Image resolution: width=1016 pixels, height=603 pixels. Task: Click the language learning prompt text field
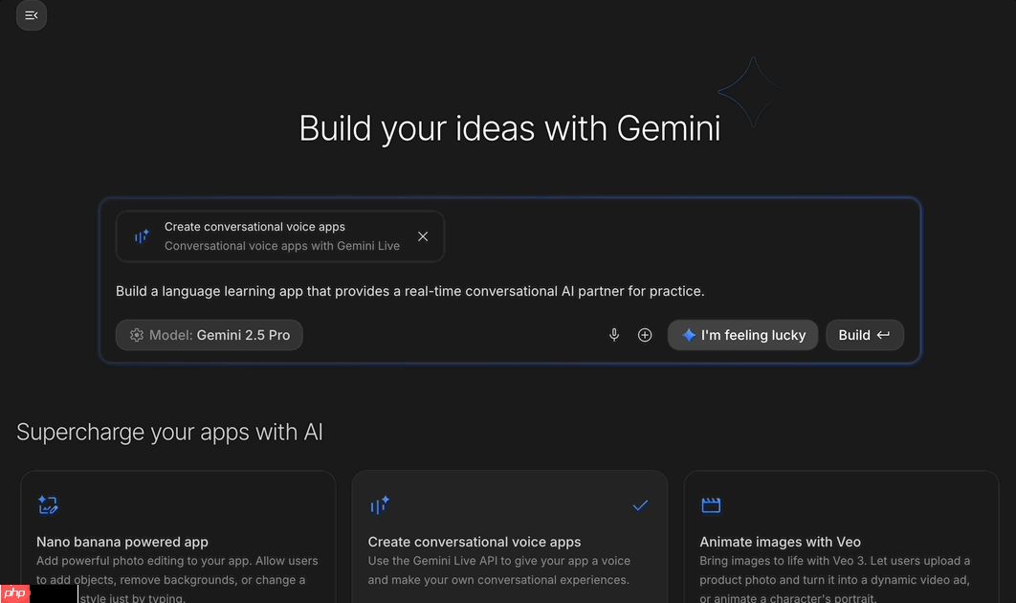pyautogui.click(x=409, y=291)
